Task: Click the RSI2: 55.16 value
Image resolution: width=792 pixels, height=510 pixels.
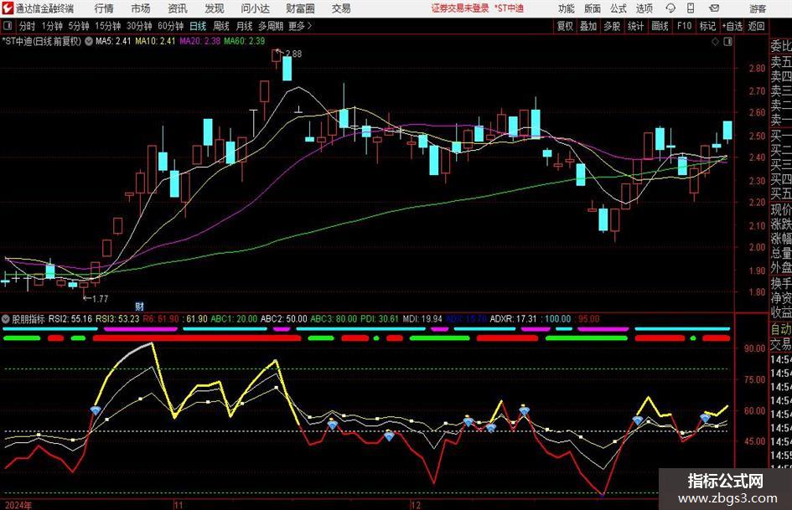Action: click(x=70, y=319)
